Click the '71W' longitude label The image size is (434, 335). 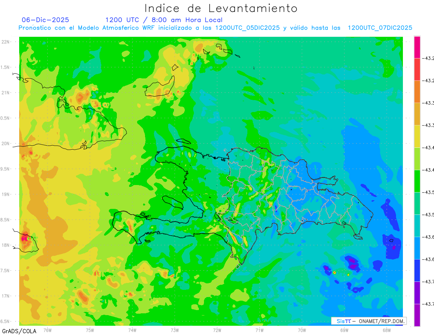coord(259,330)
